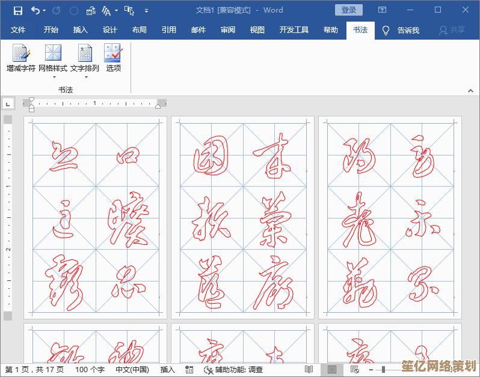
Task: Open the 文件 File menu
Action: point(18,30)
